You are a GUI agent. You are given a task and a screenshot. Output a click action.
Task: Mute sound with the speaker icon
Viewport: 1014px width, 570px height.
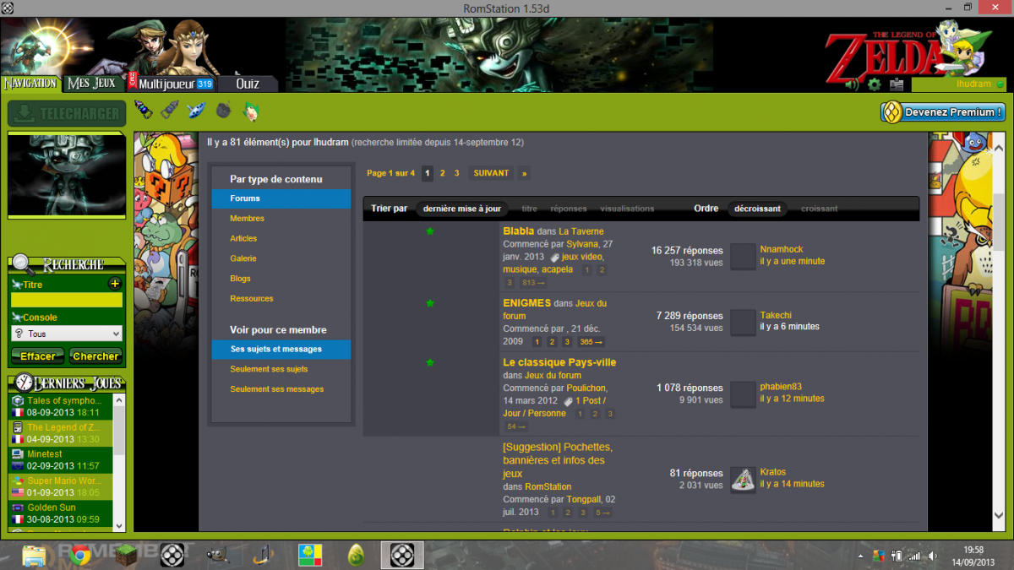(852, 84)
